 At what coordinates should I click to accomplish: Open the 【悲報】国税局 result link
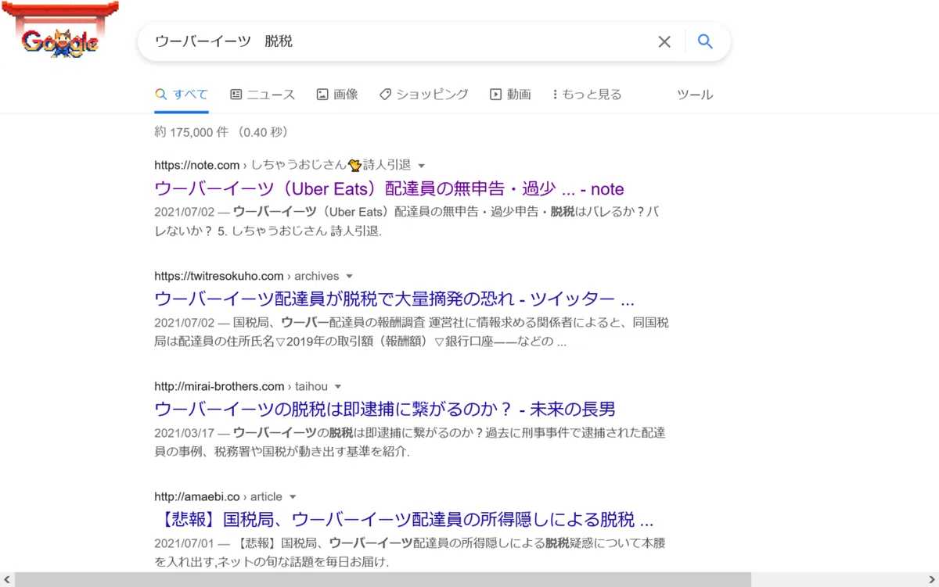pos(404,520)
